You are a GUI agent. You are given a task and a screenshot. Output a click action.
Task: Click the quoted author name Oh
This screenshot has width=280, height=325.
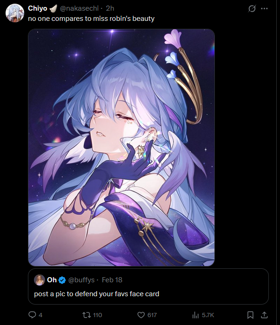click(52, 280)
